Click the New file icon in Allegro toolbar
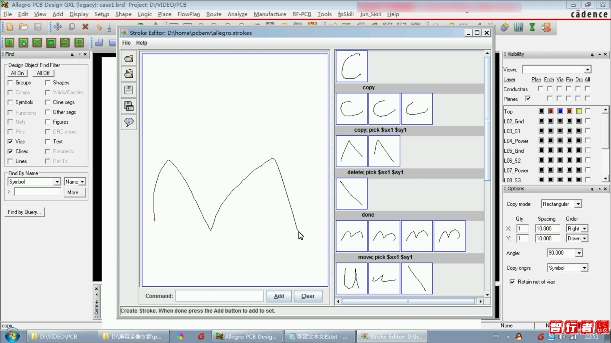The height and width of the screenshot is (343, 611). (x=10, y=27)
